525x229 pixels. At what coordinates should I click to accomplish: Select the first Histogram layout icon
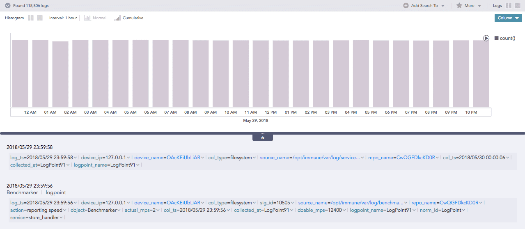[x=31, y=18]
